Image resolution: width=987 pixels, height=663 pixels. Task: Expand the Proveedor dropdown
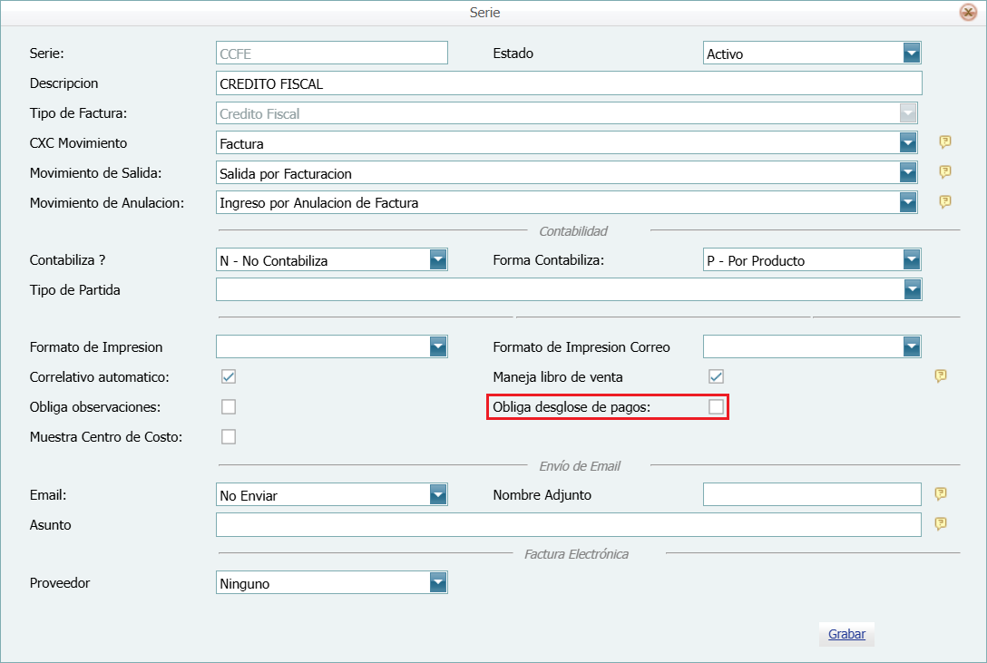(438, 583)
